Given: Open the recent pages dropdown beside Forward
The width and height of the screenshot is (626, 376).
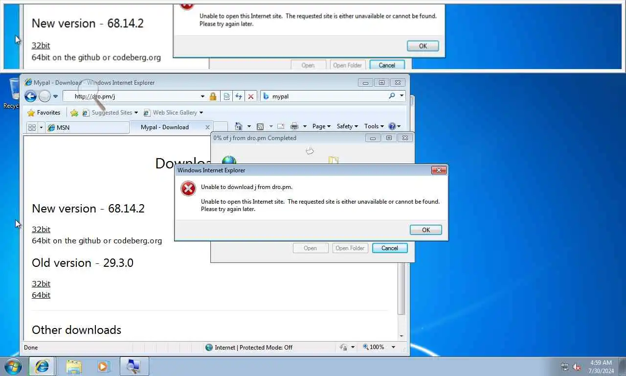Looking at the screenshot, I should [x=55, y=96].
